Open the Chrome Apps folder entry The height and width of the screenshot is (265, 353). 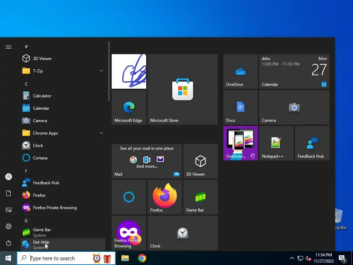point(63,133)
